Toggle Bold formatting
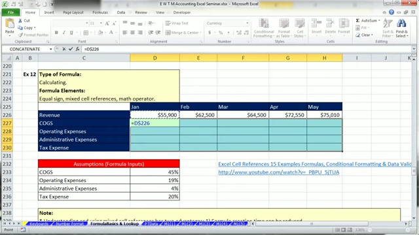The height and width of the screenshot is (235, 419). 56,33
